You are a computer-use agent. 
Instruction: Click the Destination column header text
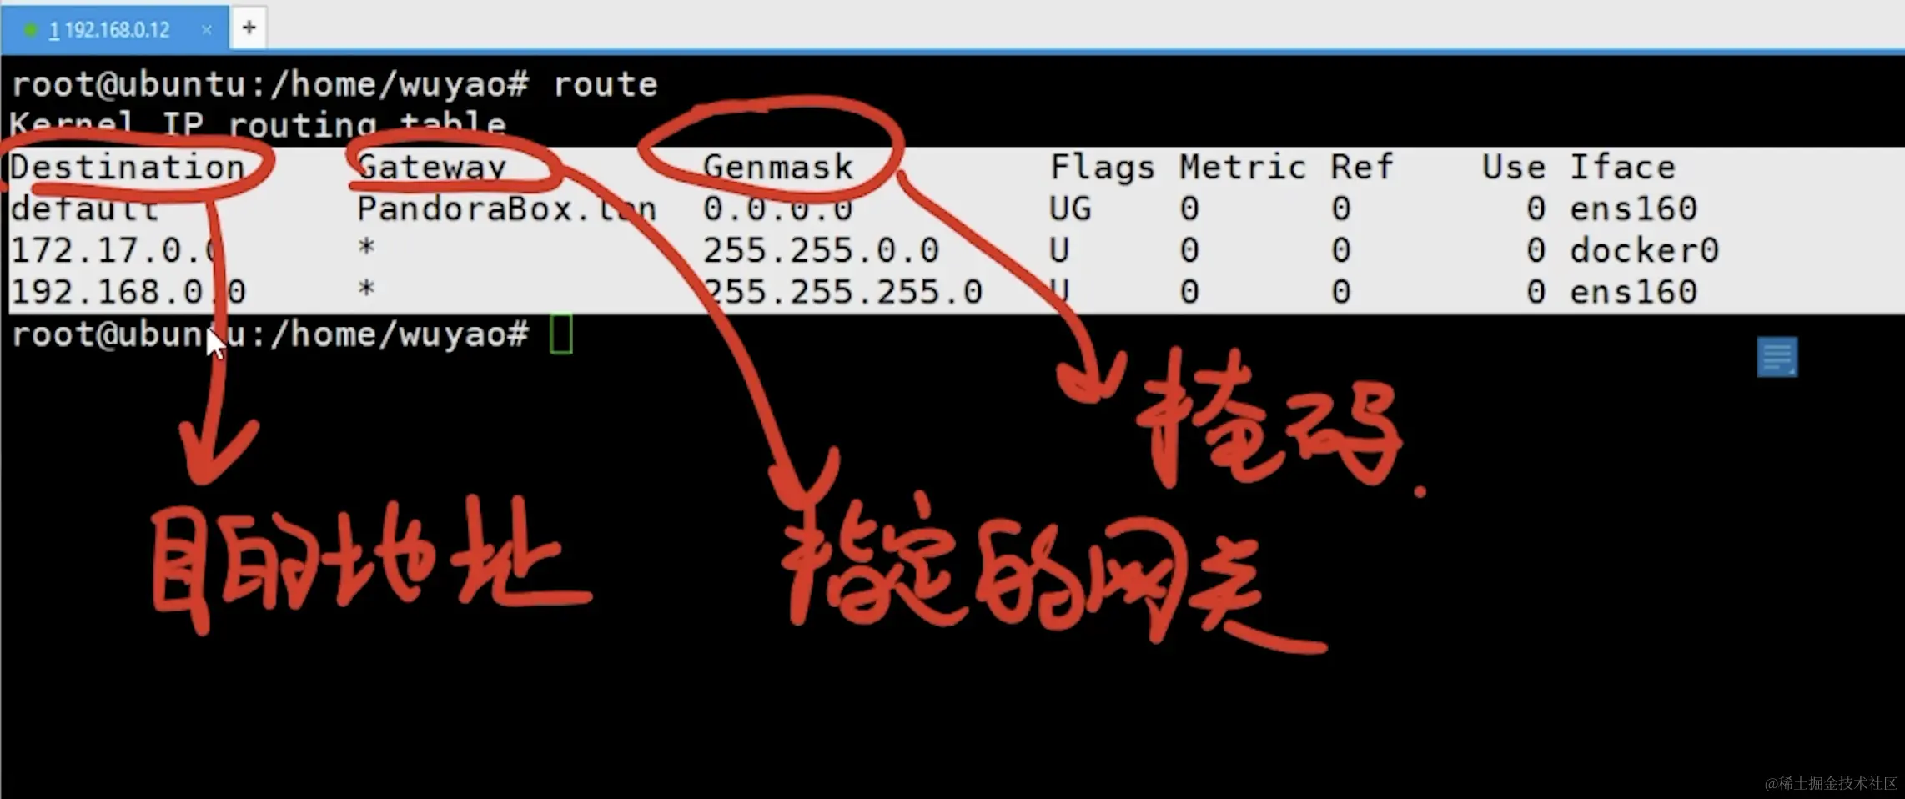pos(127,167)
